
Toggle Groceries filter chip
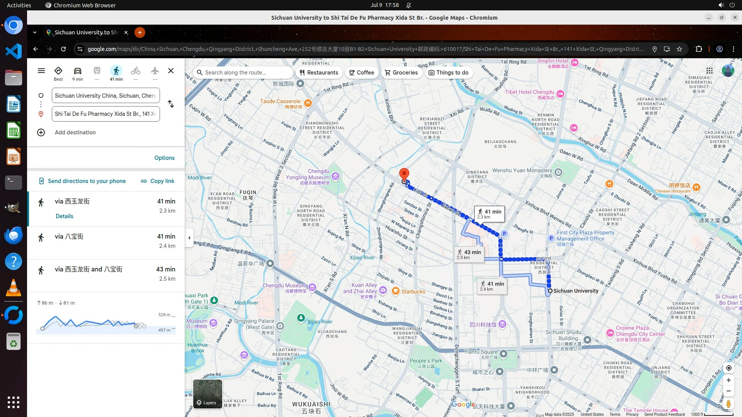point(401,73)
